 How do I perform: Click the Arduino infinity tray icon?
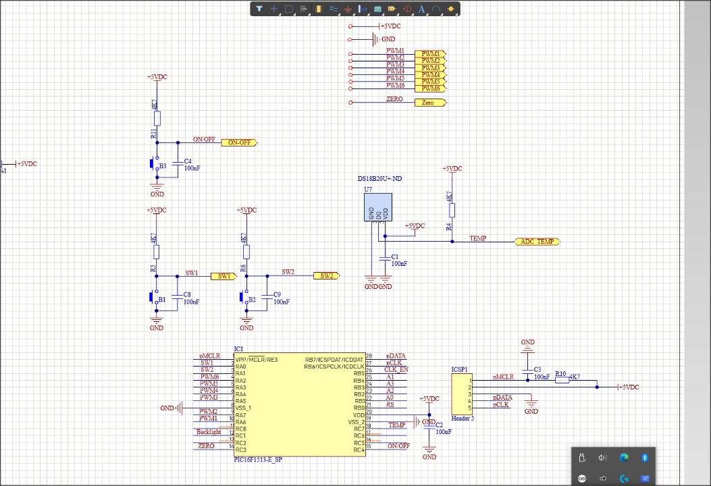point(582,479)
